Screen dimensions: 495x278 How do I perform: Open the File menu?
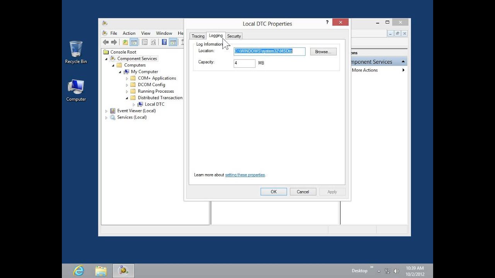coord(114,33)
